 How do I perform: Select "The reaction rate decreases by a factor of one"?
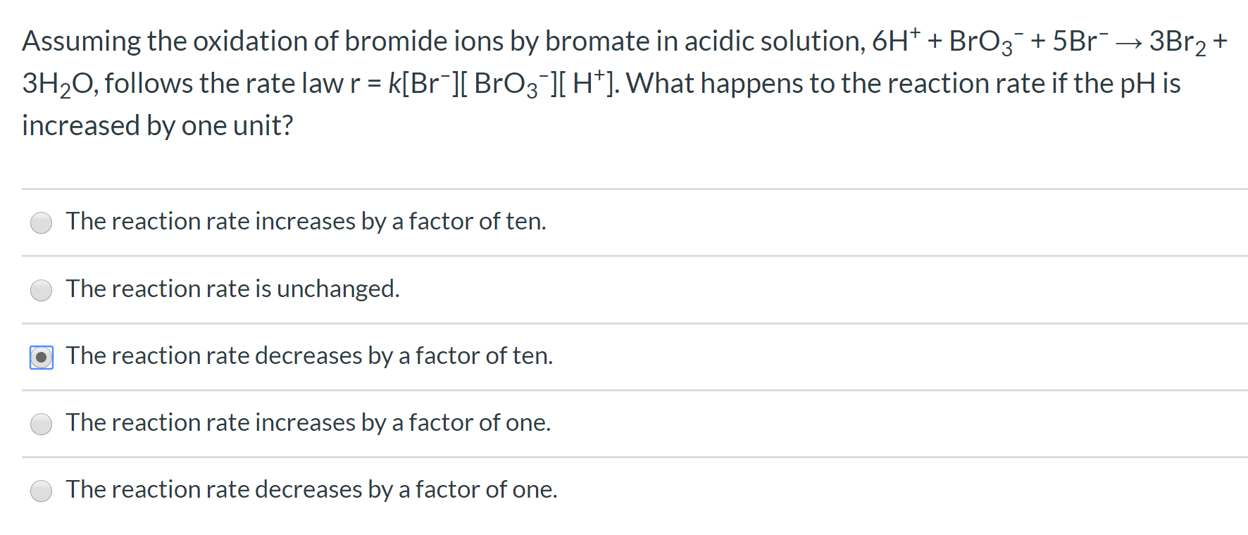click(x=311, y=490)
